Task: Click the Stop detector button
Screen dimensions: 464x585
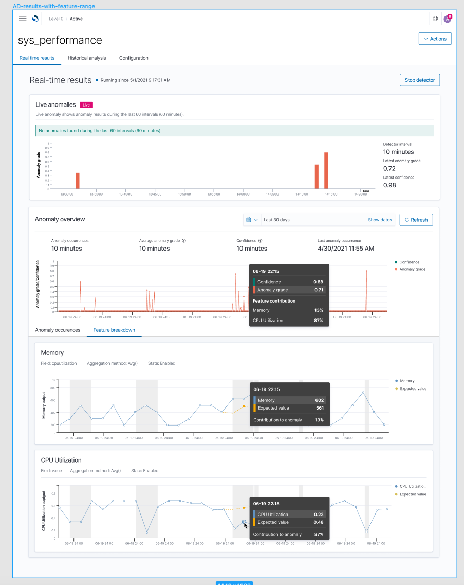Action: 419,80
